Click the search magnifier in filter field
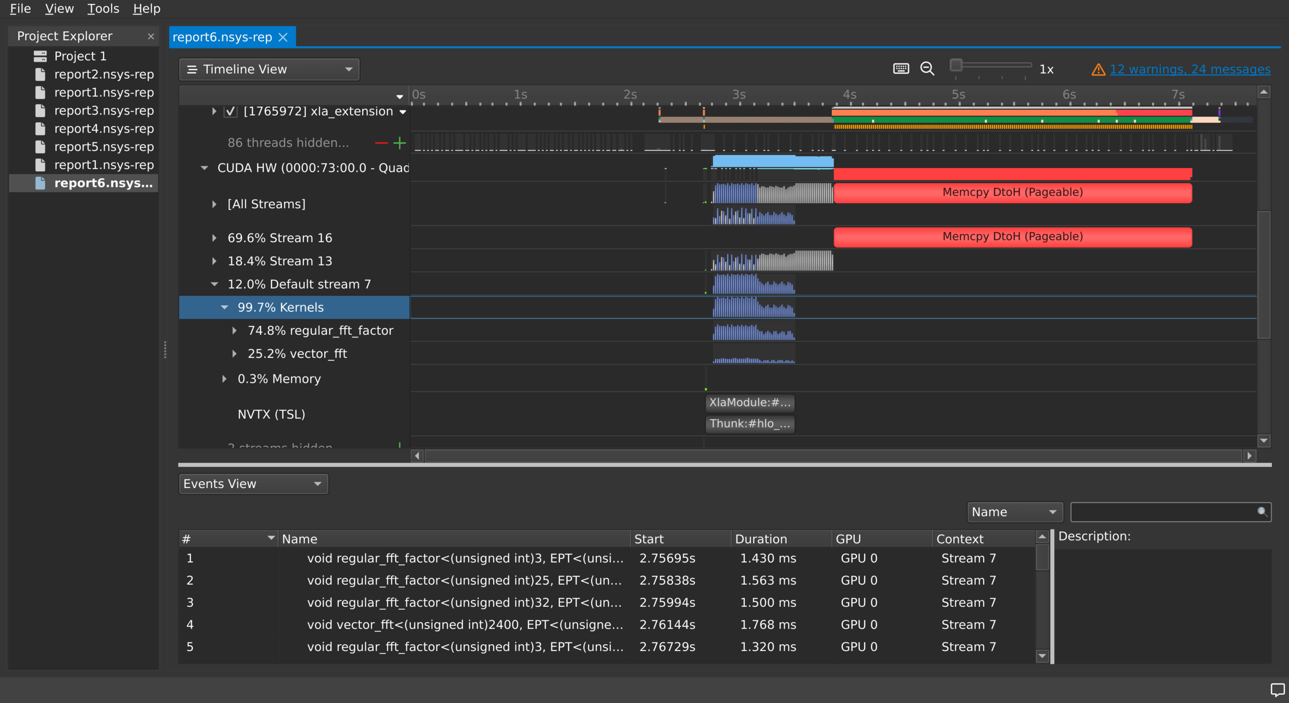Viewport: 1289px width, 703px height. [x=1262, y=512]
